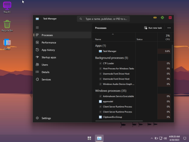Open the App history clock icon
The width and height of the screenshot is (189, 142).
(37, 50)
